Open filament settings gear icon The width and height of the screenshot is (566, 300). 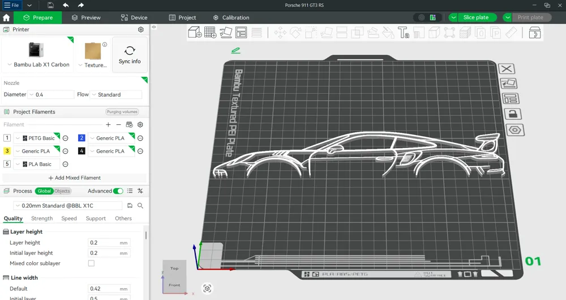(140, 125)
